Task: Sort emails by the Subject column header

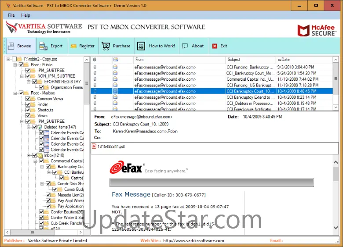Action: 251,59
